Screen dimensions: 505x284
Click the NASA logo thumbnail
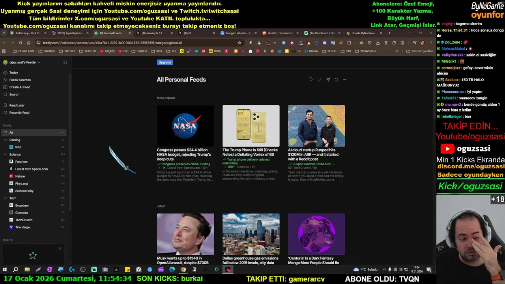click(185, 126)
